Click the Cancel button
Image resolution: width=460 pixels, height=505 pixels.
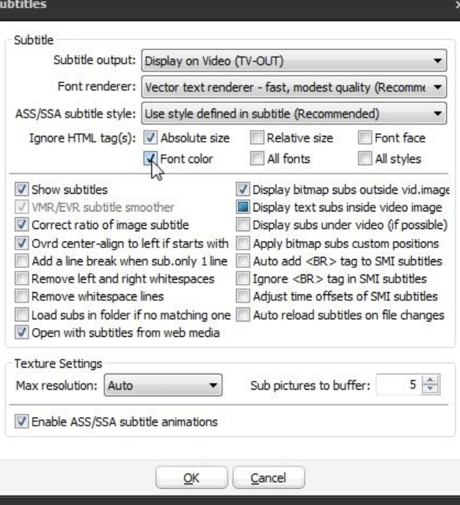coord(269,478)
